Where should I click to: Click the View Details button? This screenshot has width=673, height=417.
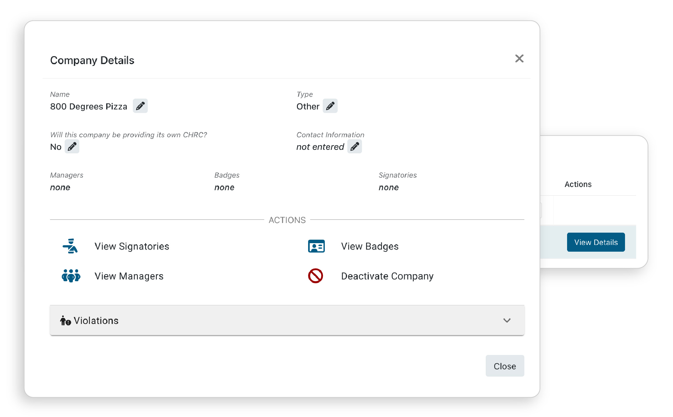click(596, 242)
